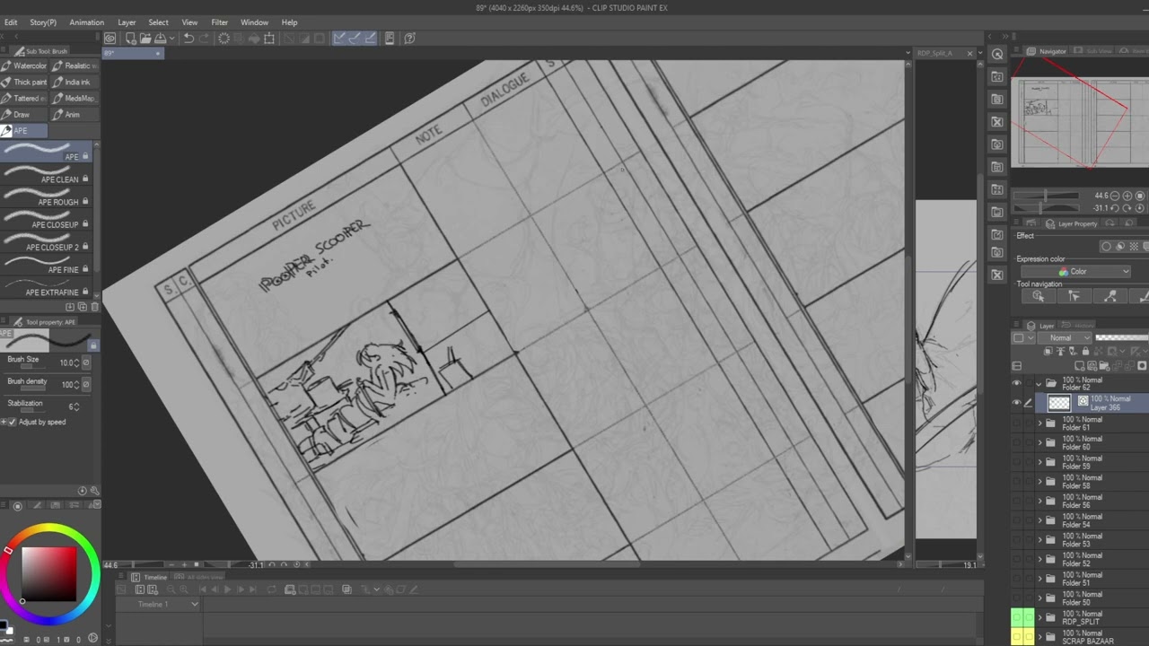Image resolution: width=1149 pixels, height=646 pixels.
Task: Select the India ink brush group
Action: point(75,82)
